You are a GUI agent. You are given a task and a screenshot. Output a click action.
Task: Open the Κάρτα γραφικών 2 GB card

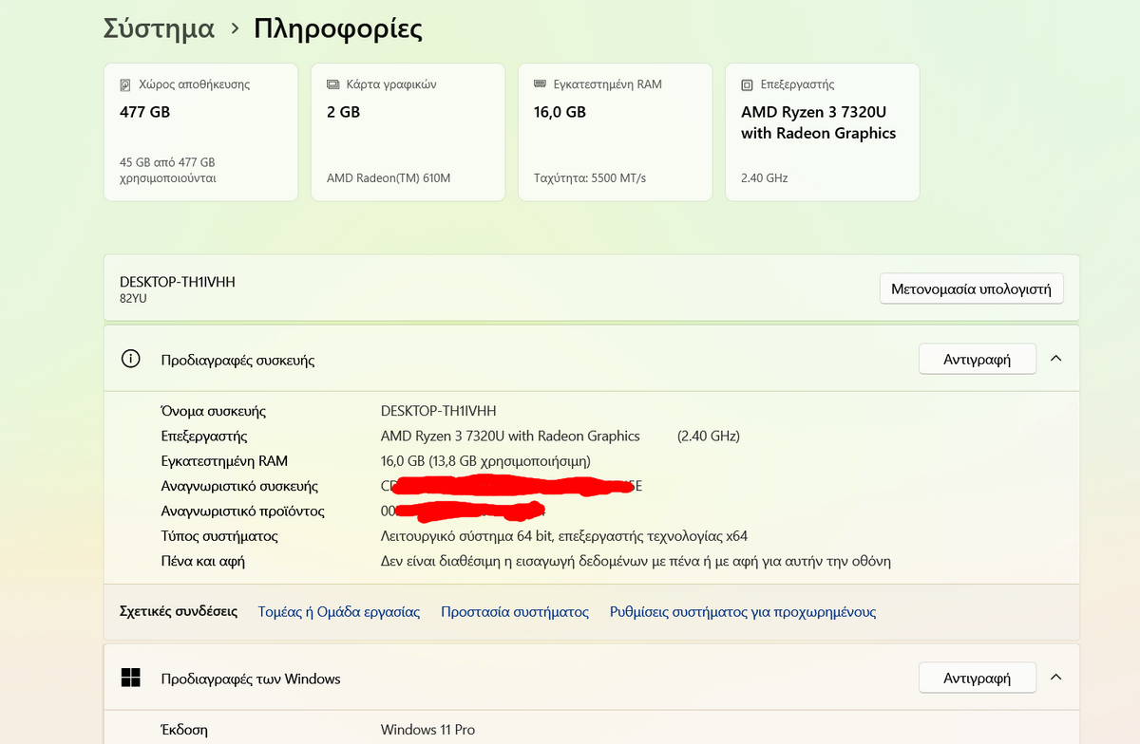pyautogui.click(x=408, y=132)
